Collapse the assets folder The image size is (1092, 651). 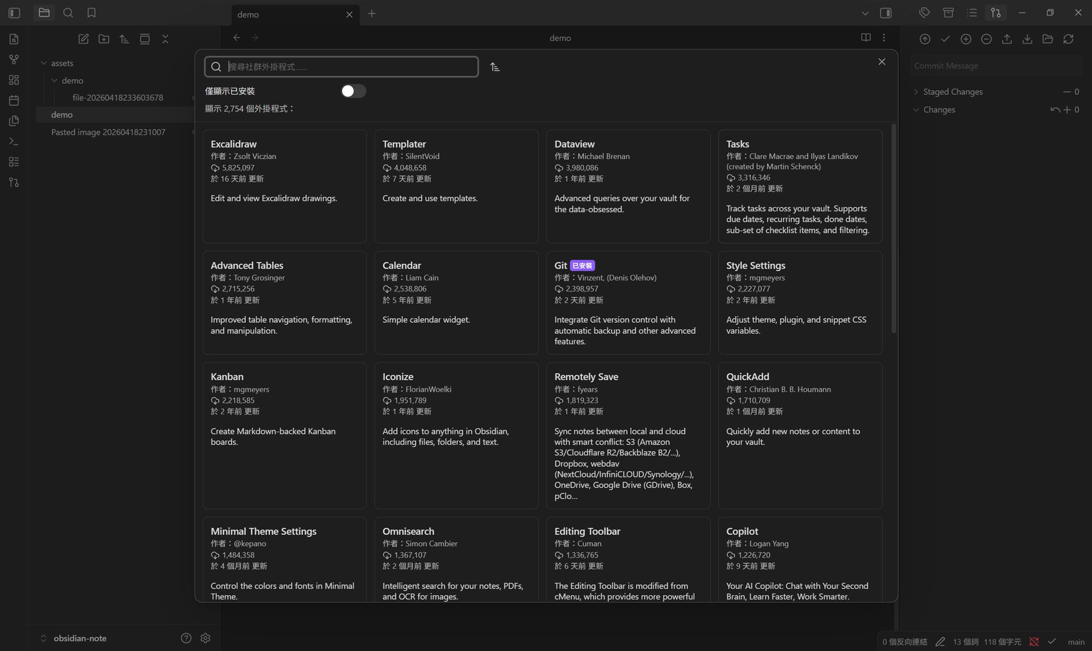click(x=44, y=63)
